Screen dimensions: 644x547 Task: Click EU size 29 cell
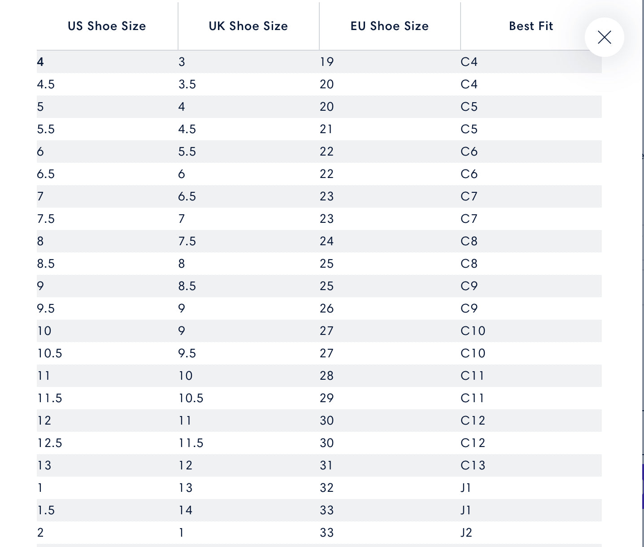tap(327, 398)
